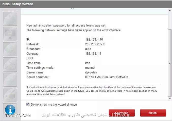The height and width of the screenshot is (121, 172).
Task: Click the 'following network settings' eth0 line
Action: [73, 30]
